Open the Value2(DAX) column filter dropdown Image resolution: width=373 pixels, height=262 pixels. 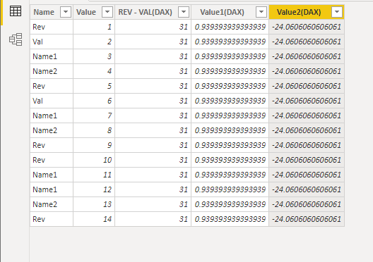click(x=337, y=12)
